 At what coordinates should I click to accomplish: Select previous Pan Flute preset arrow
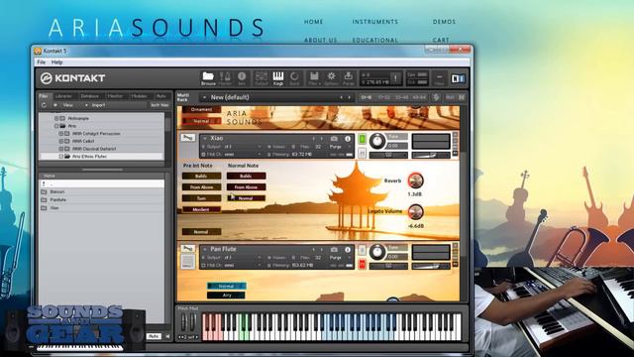click(313, 249)
